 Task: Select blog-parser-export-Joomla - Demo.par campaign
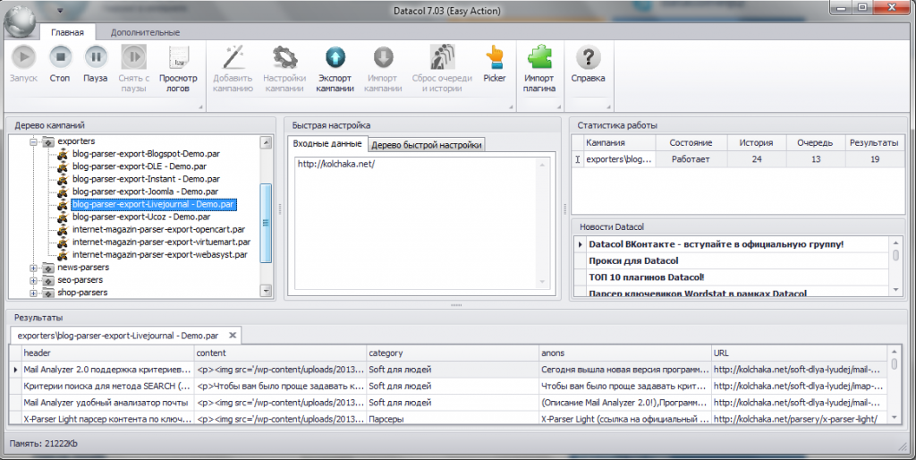coord(145,192)
